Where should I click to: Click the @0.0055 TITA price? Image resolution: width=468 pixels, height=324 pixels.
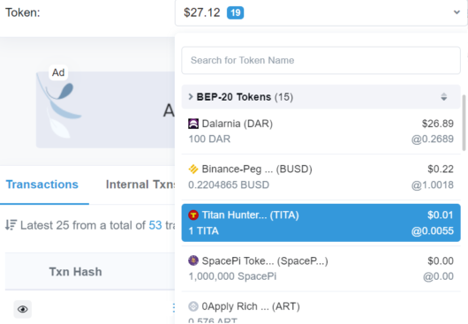(433, 231)
